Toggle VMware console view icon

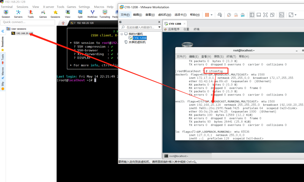(282, 15)
